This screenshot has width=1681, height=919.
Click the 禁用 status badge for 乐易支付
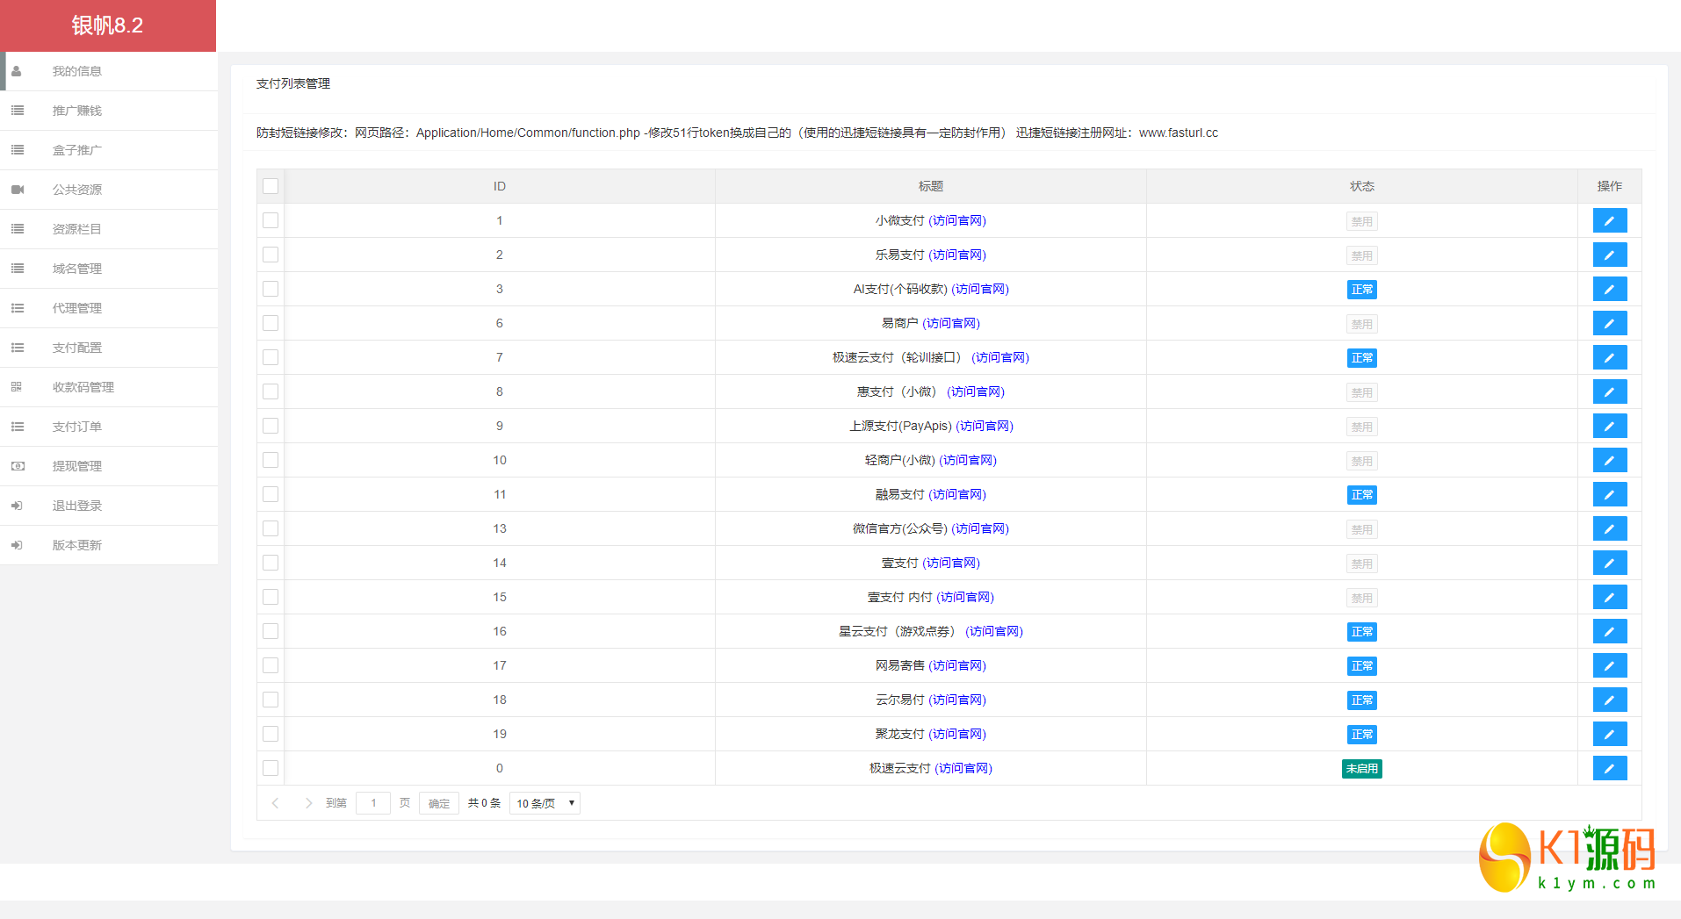[1362, 255]
